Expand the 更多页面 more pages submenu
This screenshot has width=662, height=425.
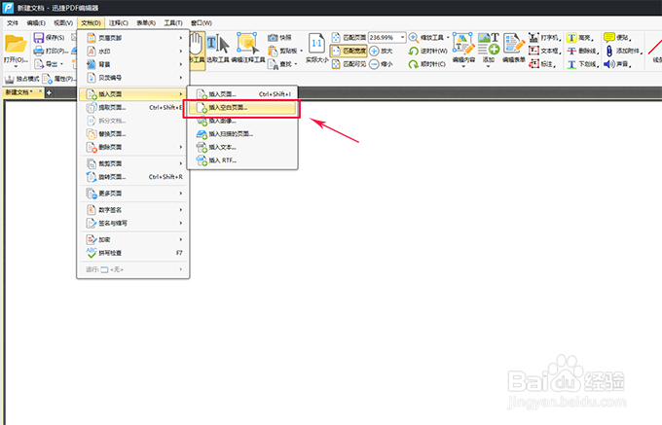tap(133, 194)
